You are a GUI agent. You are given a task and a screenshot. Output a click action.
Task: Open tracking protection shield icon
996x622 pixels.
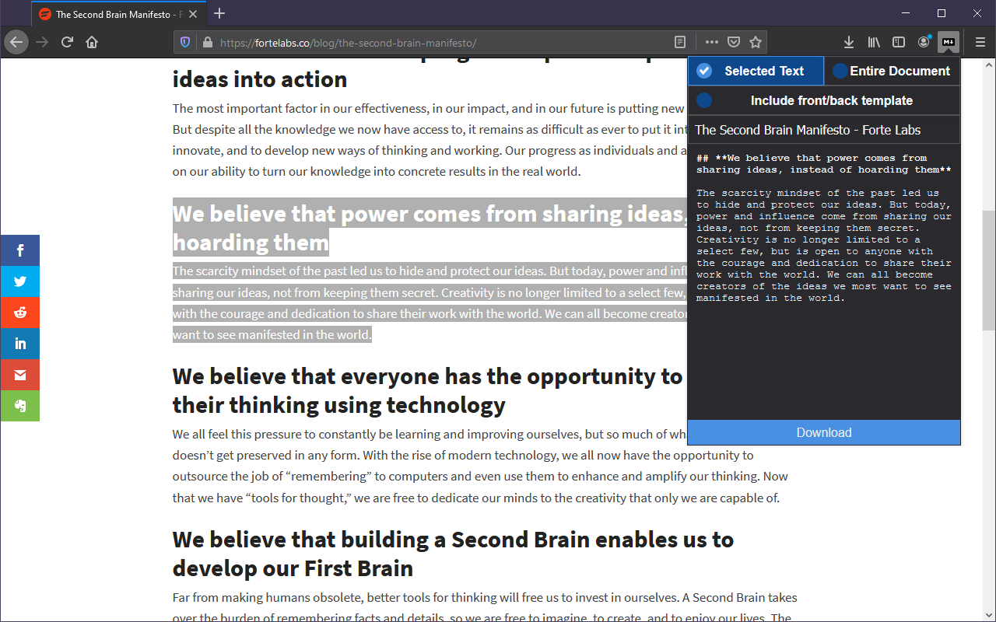coord(185,42)
